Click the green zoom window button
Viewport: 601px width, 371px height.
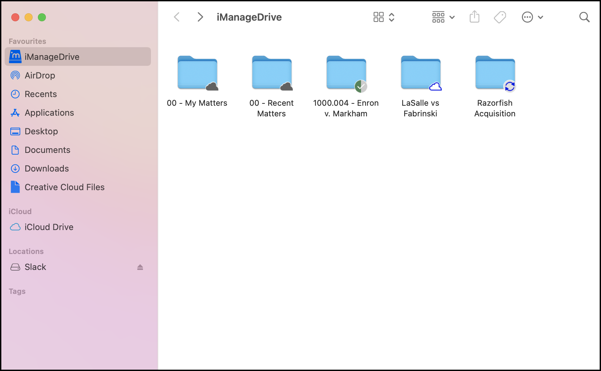point(42,17)
